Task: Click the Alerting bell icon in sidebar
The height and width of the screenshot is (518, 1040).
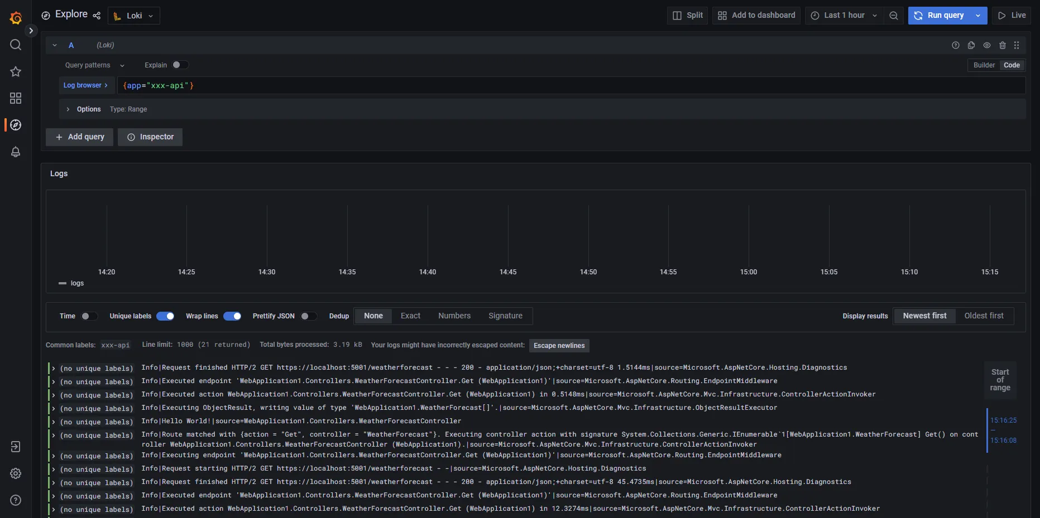Action: [x=16, y=152]
